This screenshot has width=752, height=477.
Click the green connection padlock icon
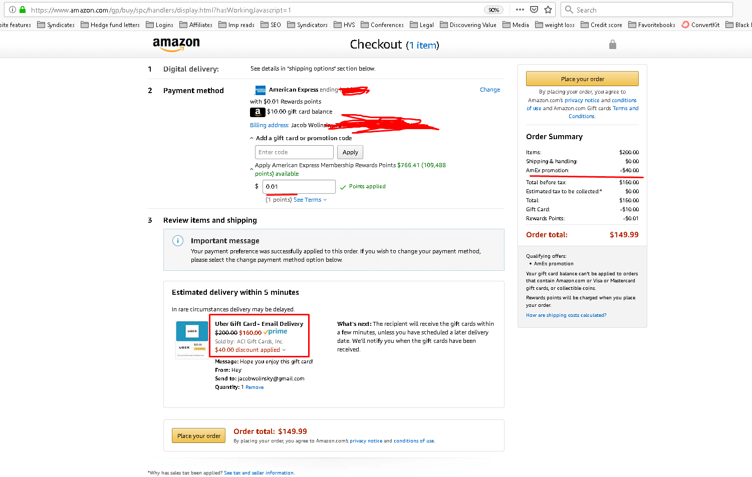[23, 10]
